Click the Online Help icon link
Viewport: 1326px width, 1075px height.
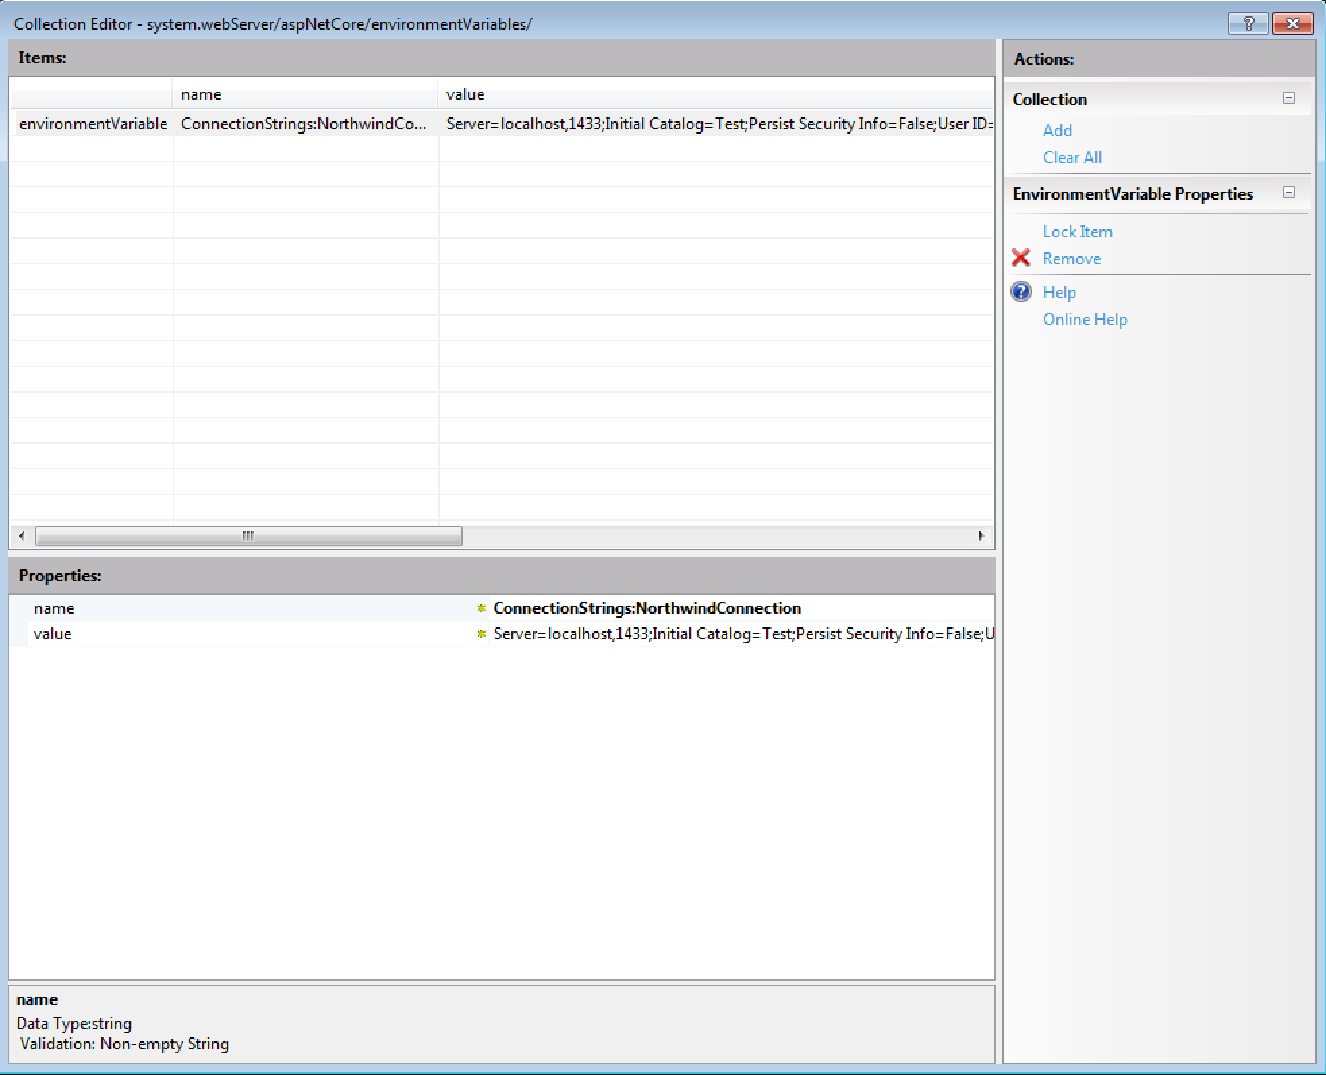coord(1081,319)
